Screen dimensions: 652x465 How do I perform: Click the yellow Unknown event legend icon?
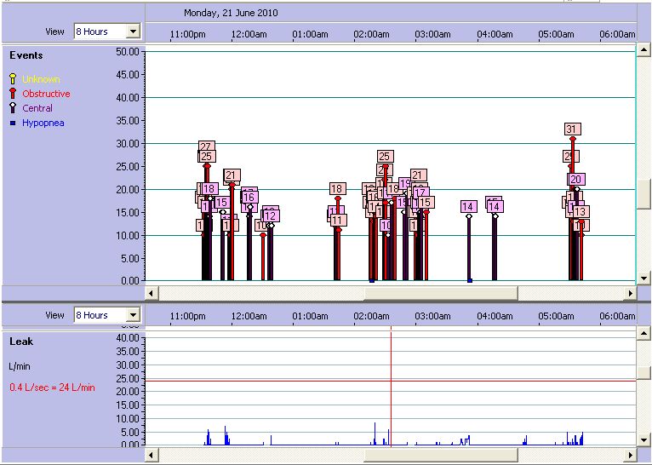13,78
